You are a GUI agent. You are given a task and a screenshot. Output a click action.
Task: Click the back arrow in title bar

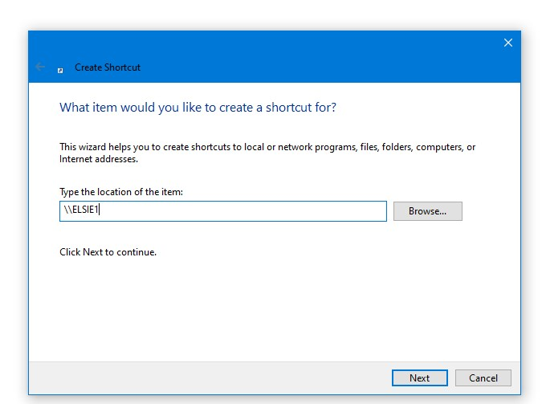click(x=40, y=67)
